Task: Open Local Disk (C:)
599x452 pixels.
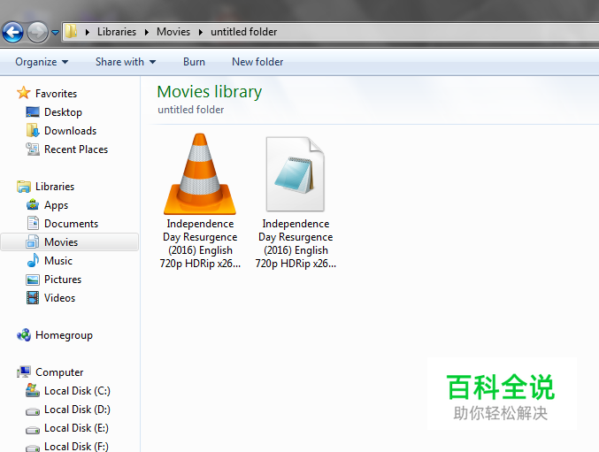Action: pyautogui.click(x=77, y=391)
